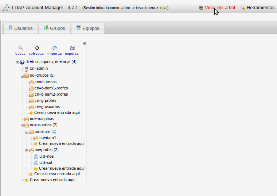Viewport: 277px width, 196px height.
Task: Click the uid=noe user icon
Action: [x=36, y=157]
